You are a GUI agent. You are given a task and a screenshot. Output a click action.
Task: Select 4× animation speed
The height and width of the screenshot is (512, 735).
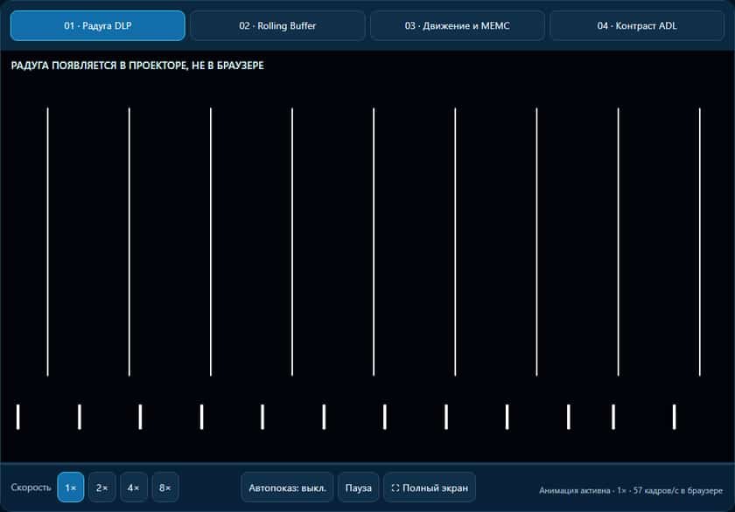click(134, 488)
